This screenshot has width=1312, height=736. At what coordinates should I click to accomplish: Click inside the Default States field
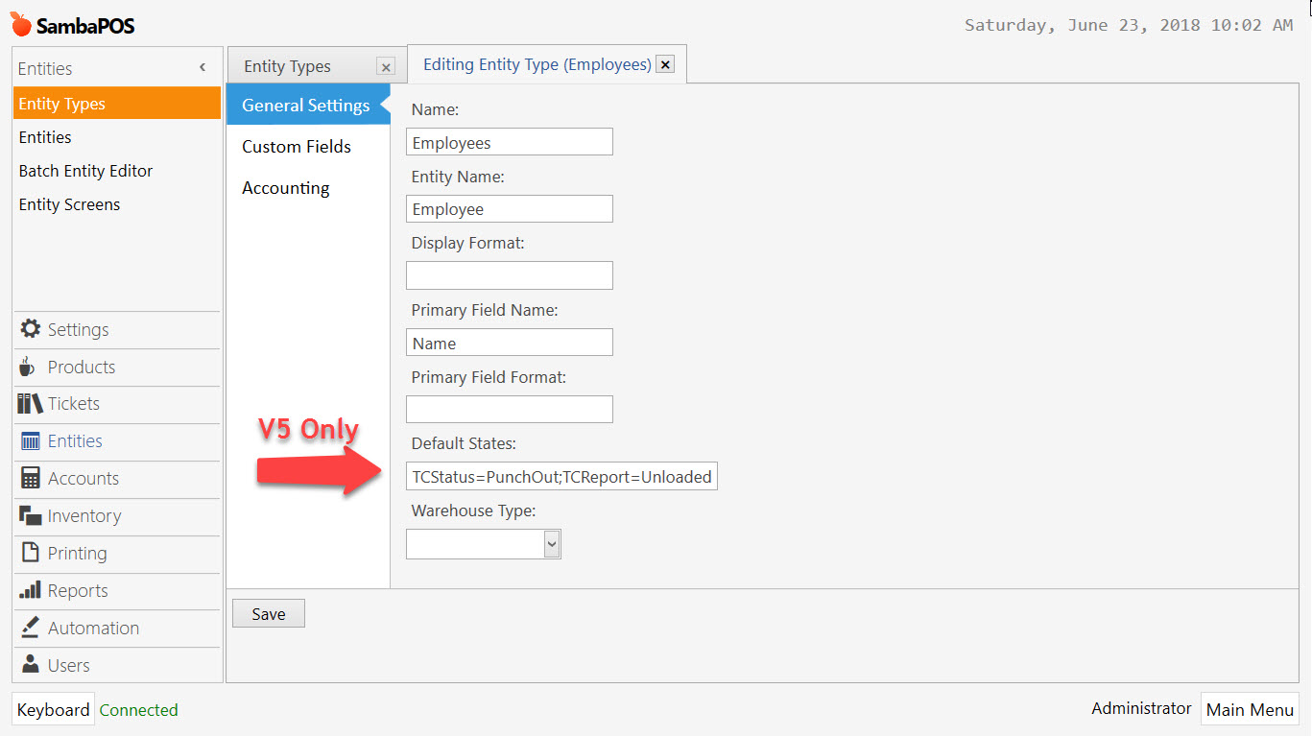pyautogui.click(x=561, y=475)
